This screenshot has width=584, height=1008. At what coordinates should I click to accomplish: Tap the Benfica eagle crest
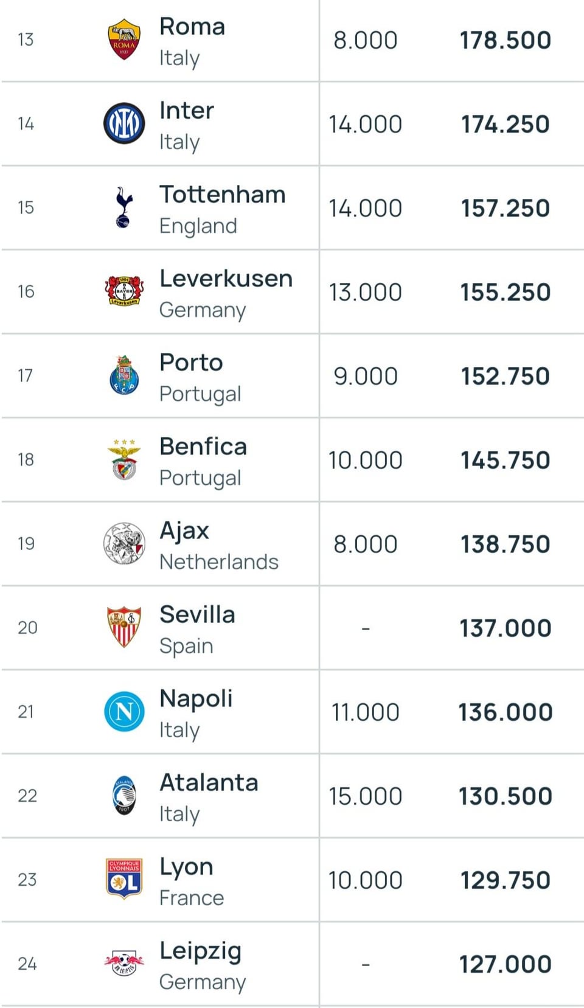124,459
